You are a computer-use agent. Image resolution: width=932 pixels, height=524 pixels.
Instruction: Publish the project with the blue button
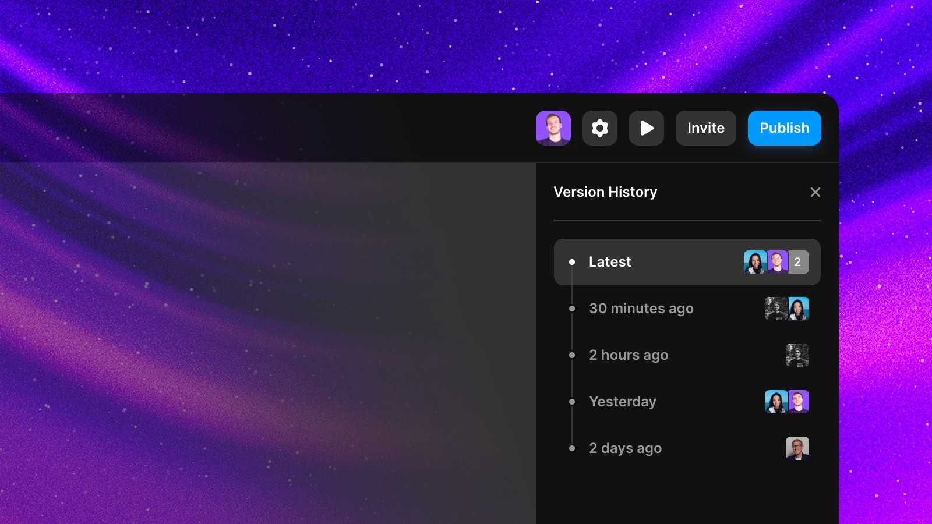click(x=784, y=128)
